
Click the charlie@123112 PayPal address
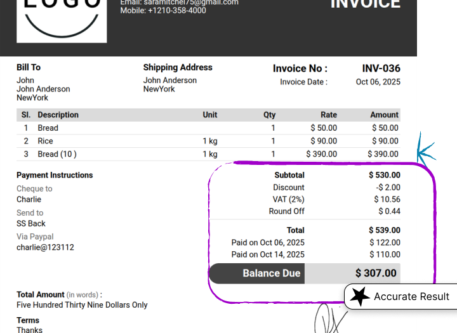pyautogui.click(x=45, y=247)
